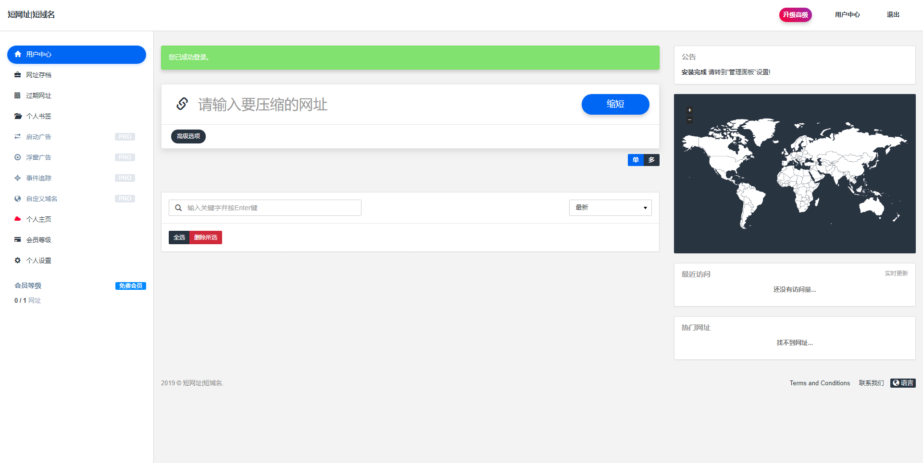This screenshot has width=923, height=463.
Task: Click the card icon for 会员等级
Action: [18, 240]
